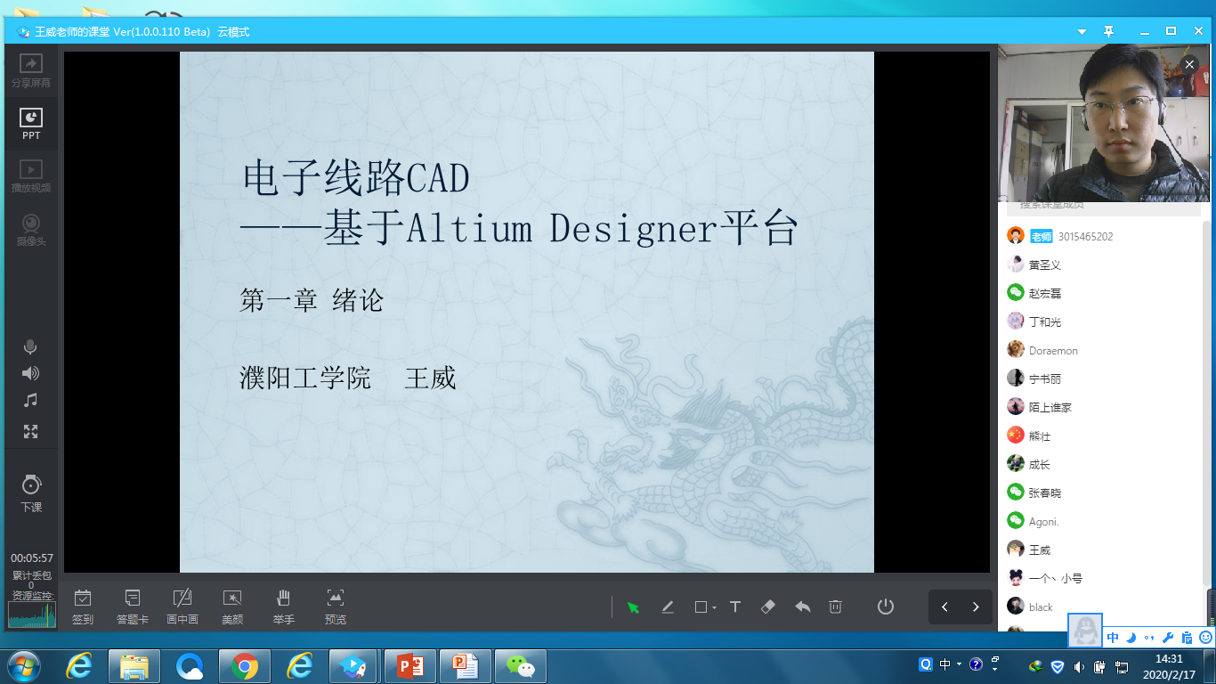
Task: Toggle IME punctuation mode icon
Action: tap(1149, 638)
